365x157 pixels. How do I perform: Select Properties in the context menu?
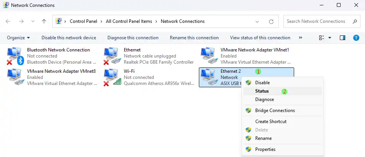pos(264,149)
